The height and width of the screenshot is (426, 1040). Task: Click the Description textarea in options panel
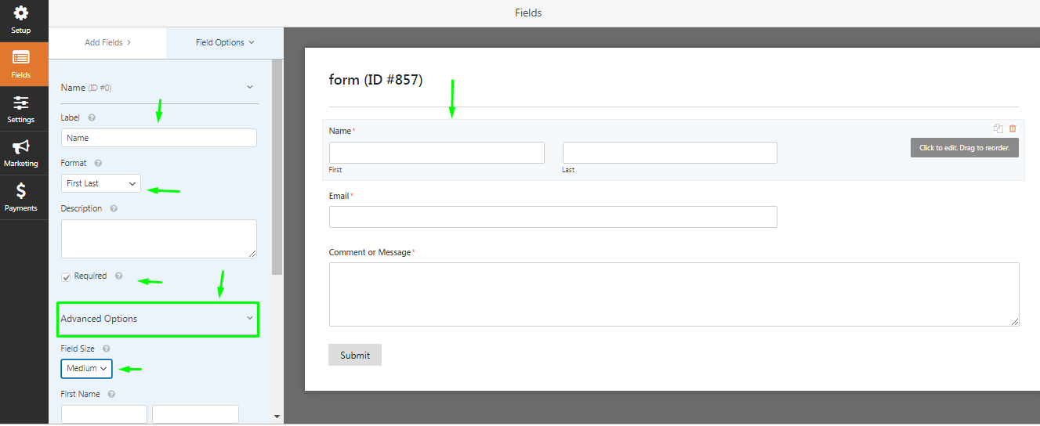(159, 239)
